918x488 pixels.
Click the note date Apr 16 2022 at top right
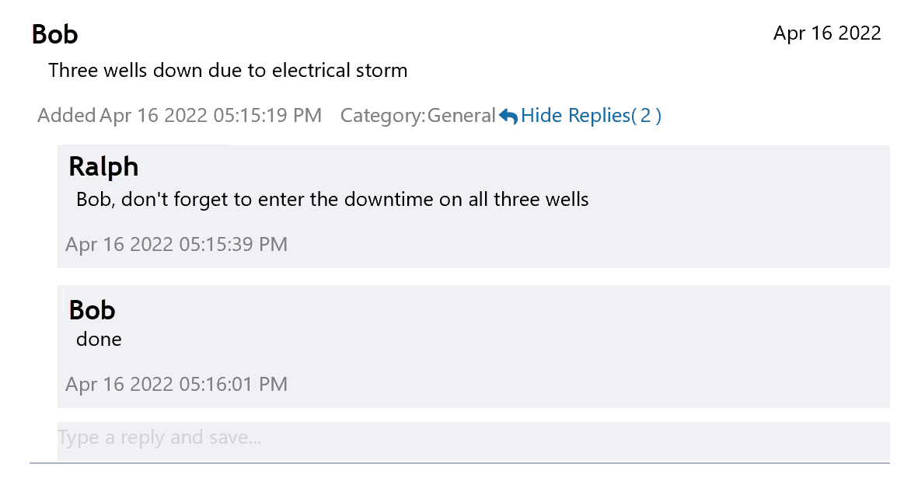click(826, 33)
